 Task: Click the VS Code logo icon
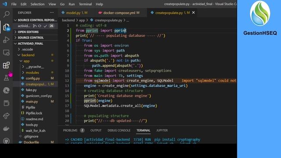5,4
